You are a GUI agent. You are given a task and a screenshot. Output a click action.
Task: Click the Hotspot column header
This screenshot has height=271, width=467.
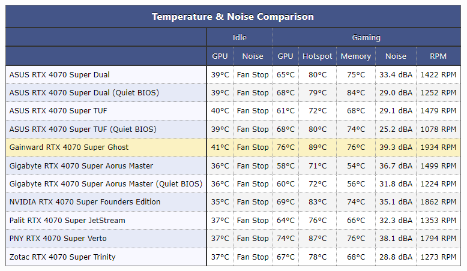click(317, 56)
